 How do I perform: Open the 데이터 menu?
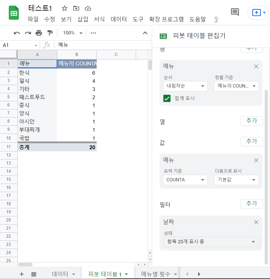click(x=119, y=19)
